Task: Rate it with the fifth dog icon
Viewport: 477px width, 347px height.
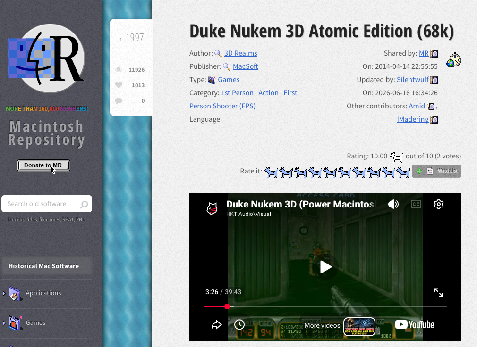Action: 331,173
